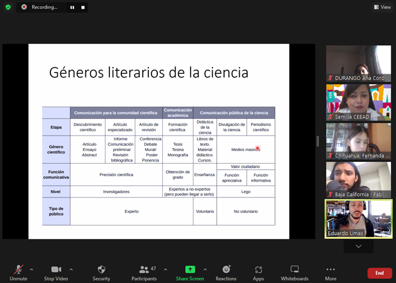Select Eduardo Limas video thumbnail
The width and height of the screenshot is (396, 283).
[x=358, y=219]
